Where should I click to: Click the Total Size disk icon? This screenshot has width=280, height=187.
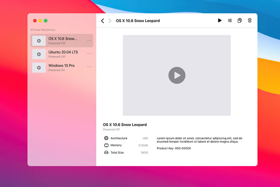(x=106, y=153)
